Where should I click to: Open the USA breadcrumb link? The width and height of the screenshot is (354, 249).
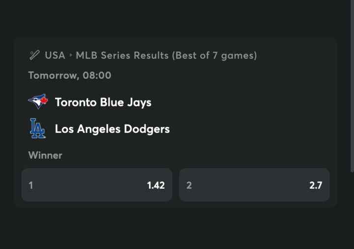pos(55,55)
